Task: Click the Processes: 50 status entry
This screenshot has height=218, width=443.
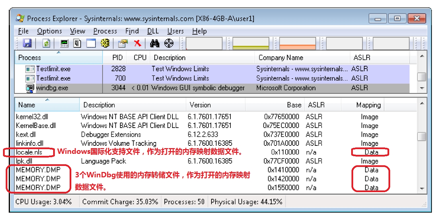Action: click(x=184, y=202)
